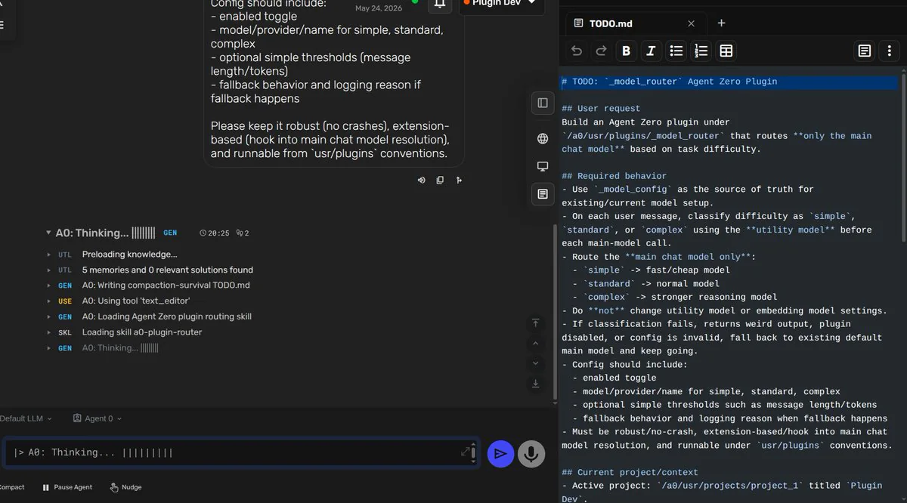The image size is (907, 503).
Task: Open the three-dot more options menu
Action: [x=890, y=51]
